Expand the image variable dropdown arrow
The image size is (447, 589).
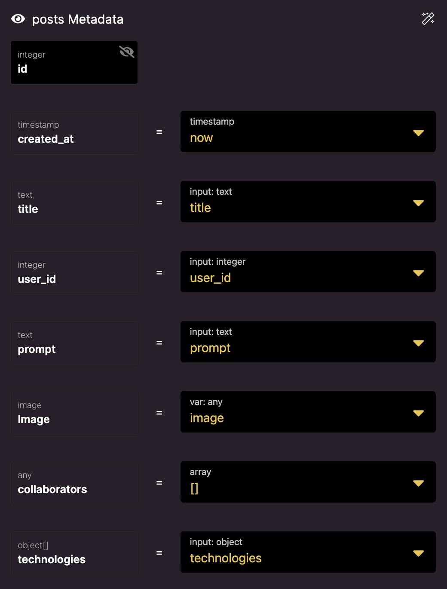coord(419,413)
